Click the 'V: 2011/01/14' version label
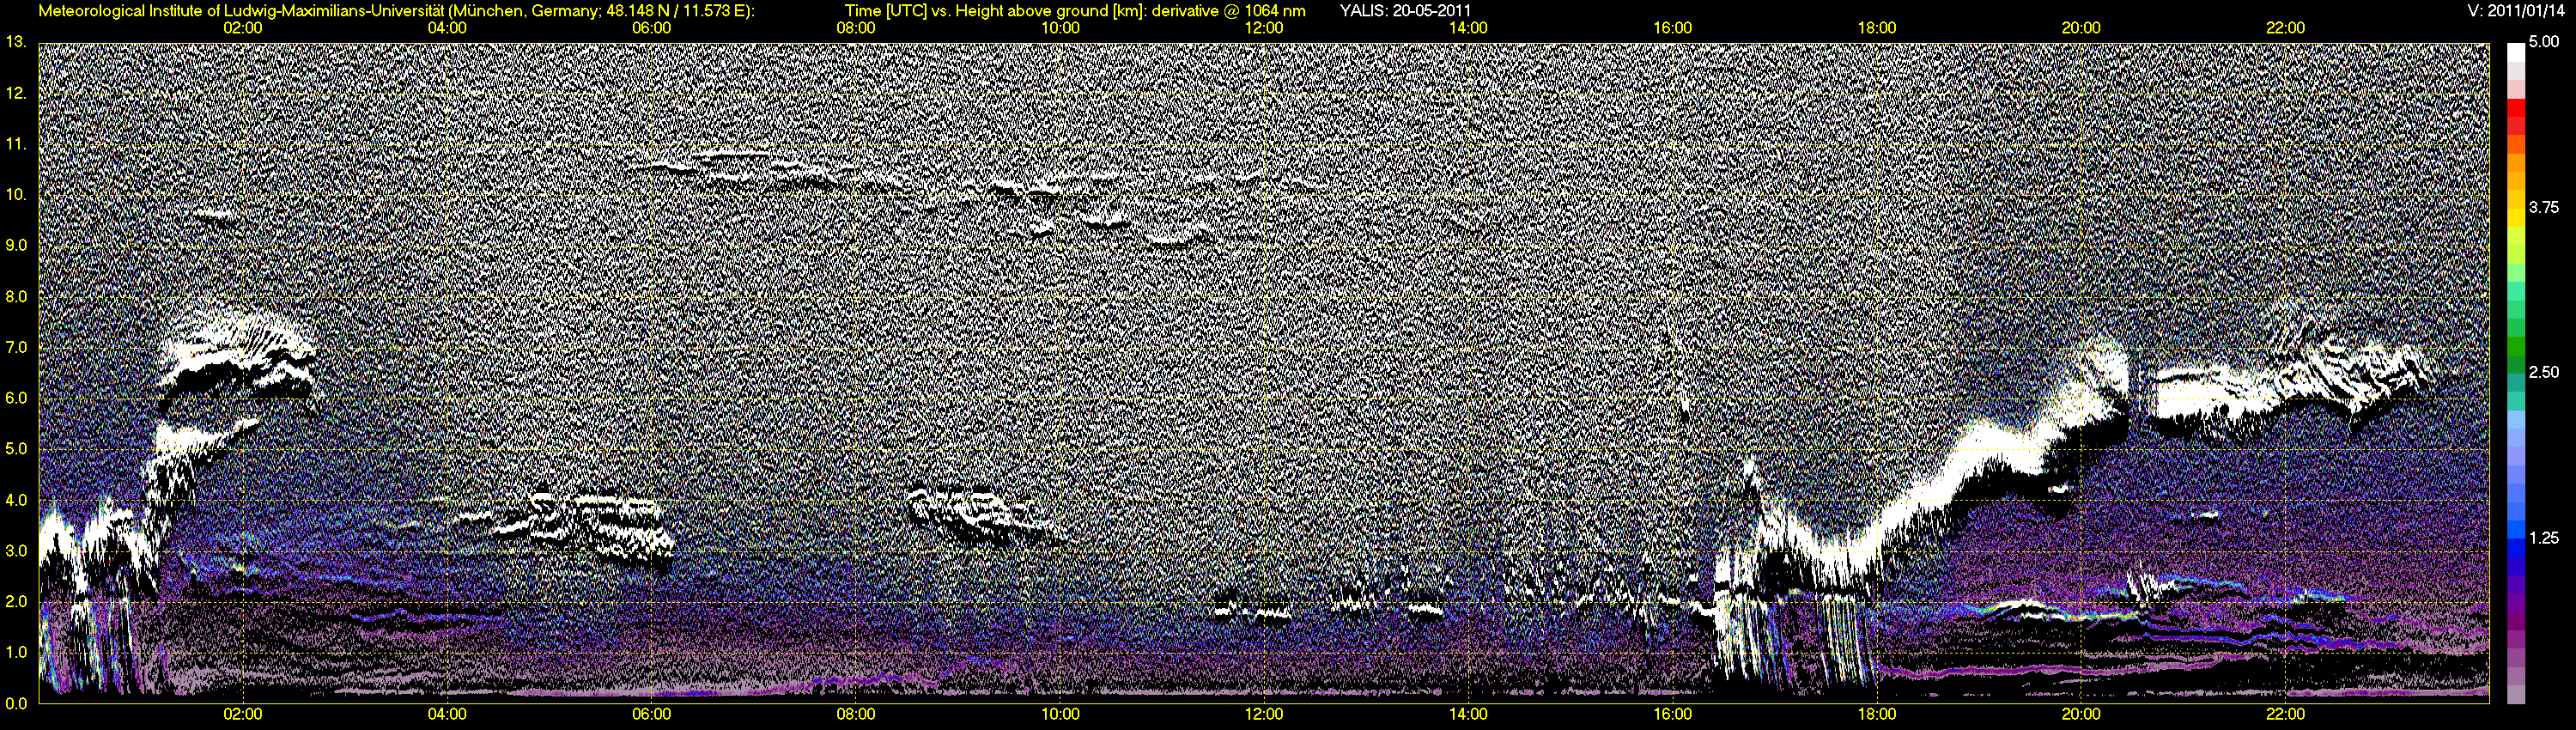Viewport: 2576px width, 730px height. coord(2516,11)
